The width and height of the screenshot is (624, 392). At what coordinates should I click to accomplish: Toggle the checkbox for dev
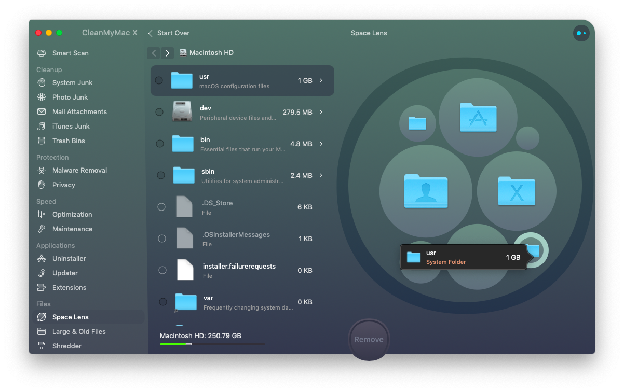pyautogui.click(x=159, y=112)
